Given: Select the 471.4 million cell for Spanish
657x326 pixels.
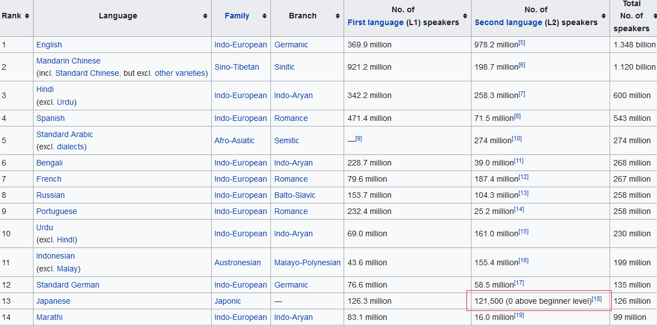Looking at the screenshot, I should click(x=407, y=118).
